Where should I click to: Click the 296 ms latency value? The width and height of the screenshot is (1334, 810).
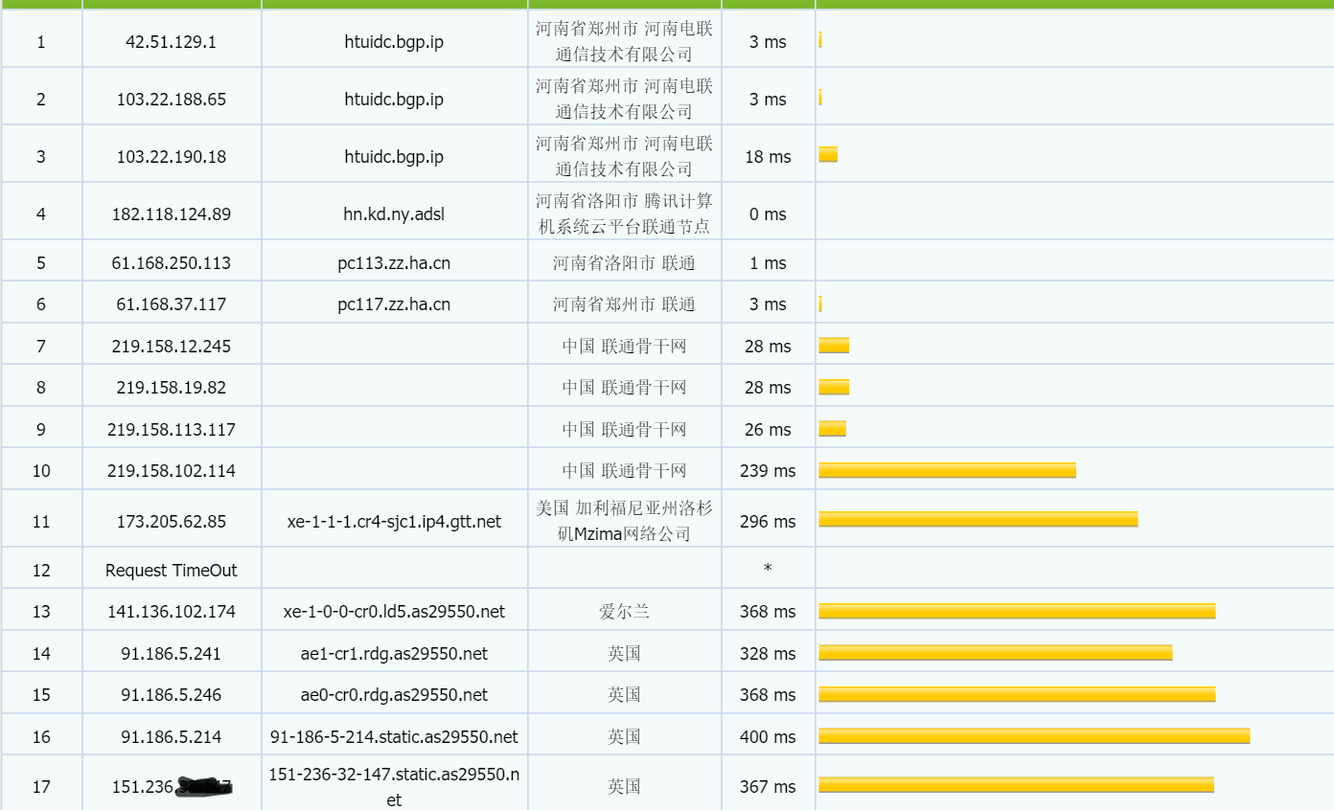click(768, 522)
